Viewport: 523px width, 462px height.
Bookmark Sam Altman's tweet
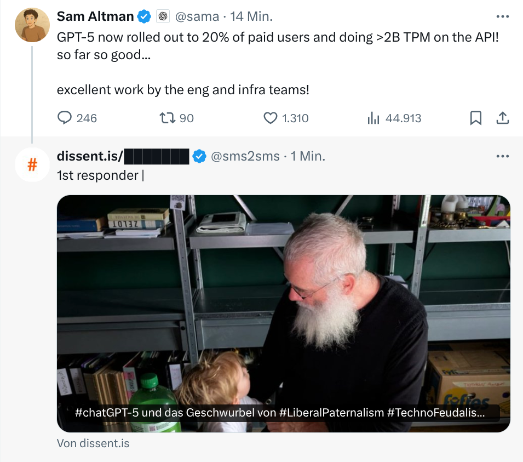pyautogui.click(x=476, y=118)
